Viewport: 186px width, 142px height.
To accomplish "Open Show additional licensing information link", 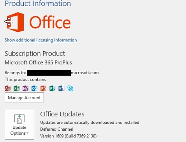I will (41, 40).
